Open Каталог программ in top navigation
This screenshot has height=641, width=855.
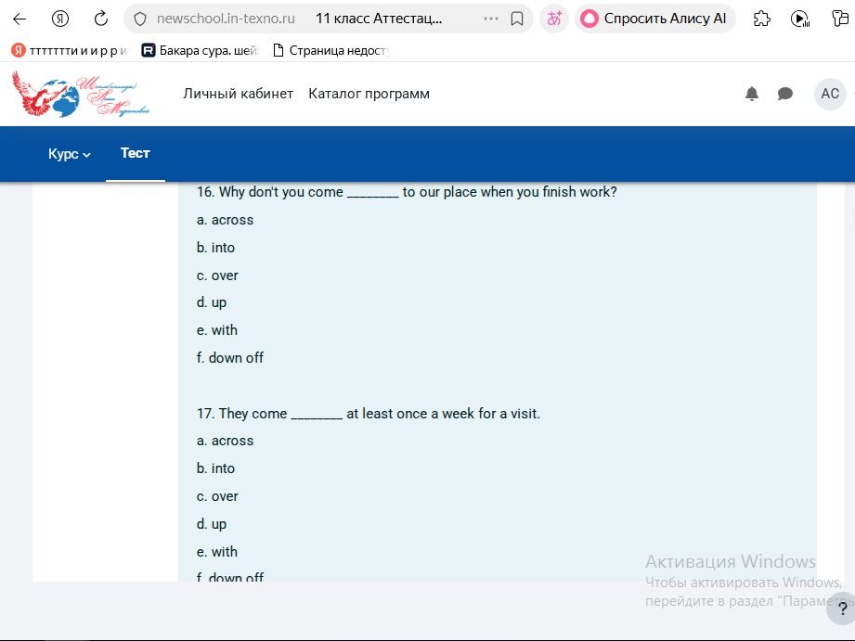click(369, 94)
